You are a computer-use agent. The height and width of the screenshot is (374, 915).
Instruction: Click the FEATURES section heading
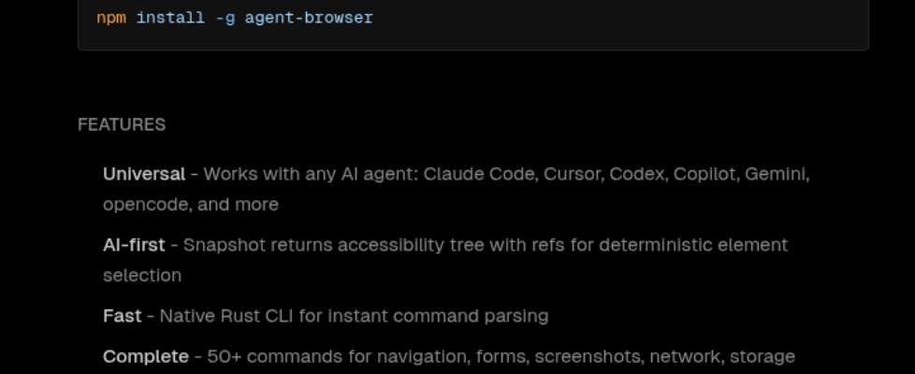(122, 124)
